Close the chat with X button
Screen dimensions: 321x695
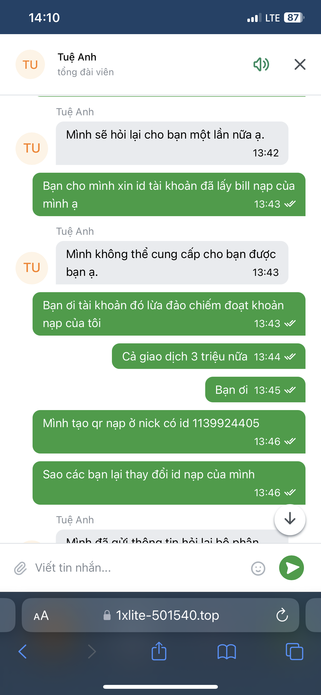tap(300, 64)
